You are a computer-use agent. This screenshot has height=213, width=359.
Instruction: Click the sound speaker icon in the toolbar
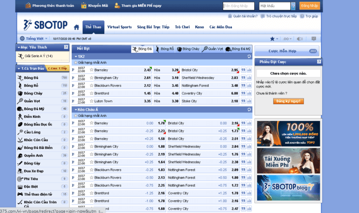point(300,39)
